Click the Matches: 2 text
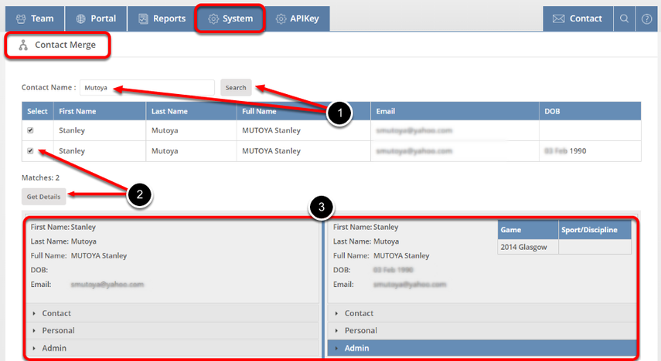This screenshot has height=361, width=661. tap(40, 177)
